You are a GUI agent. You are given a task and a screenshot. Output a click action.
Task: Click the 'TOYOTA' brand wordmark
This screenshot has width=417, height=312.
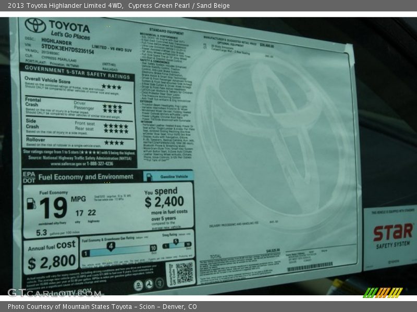click(x=69, y=27)
